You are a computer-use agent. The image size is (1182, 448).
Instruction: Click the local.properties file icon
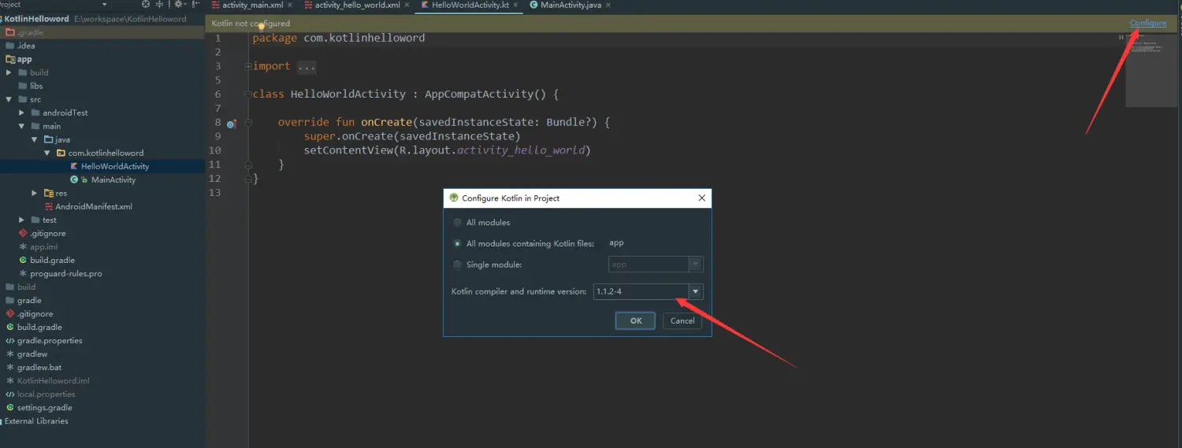tap(10, 394)
